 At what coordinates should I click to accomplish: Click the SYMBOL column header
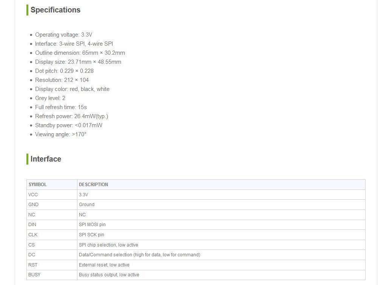(x=38, y=185)
